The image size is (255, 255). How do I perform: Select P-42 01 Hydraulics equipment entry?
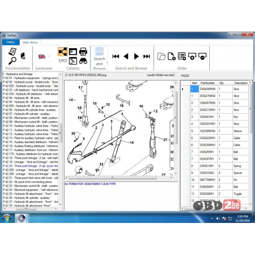30,78
